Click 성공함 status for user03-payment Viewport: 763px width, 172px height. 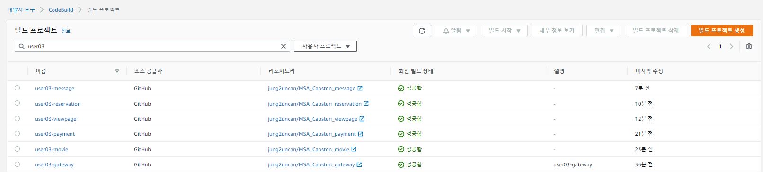pyautogui.click(x=414, y=134)
